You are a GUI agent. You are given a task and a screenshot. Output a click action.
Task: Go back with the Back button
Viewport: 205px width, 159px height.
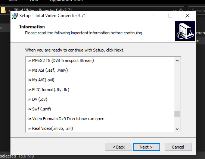118,147
